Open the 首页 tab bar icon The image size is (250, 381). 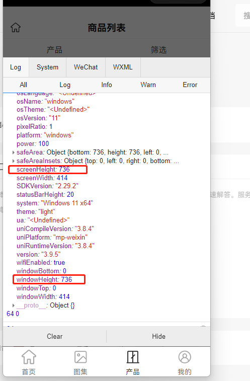click(x=29, y=357)
